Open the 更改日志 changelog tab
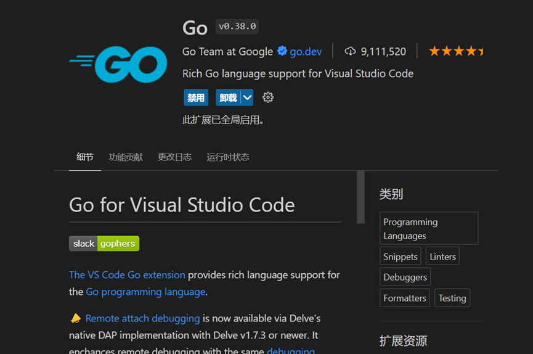The width and height of the screenshot is (533, 354). coord(174,157)
